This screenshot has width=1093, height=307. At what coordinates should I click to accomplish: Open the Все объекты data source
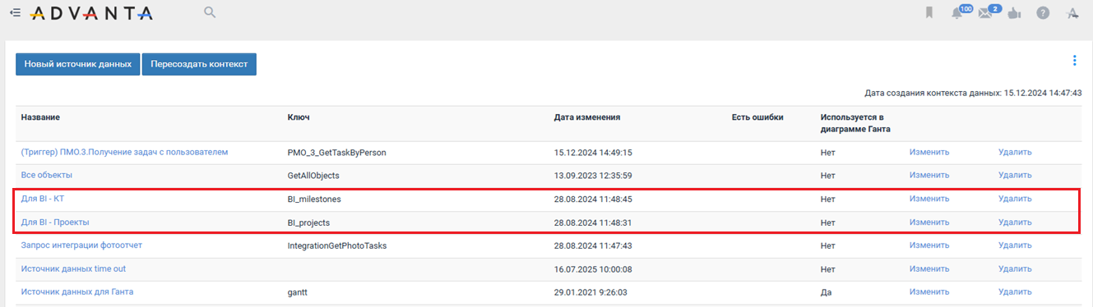(x=47, y=175)
